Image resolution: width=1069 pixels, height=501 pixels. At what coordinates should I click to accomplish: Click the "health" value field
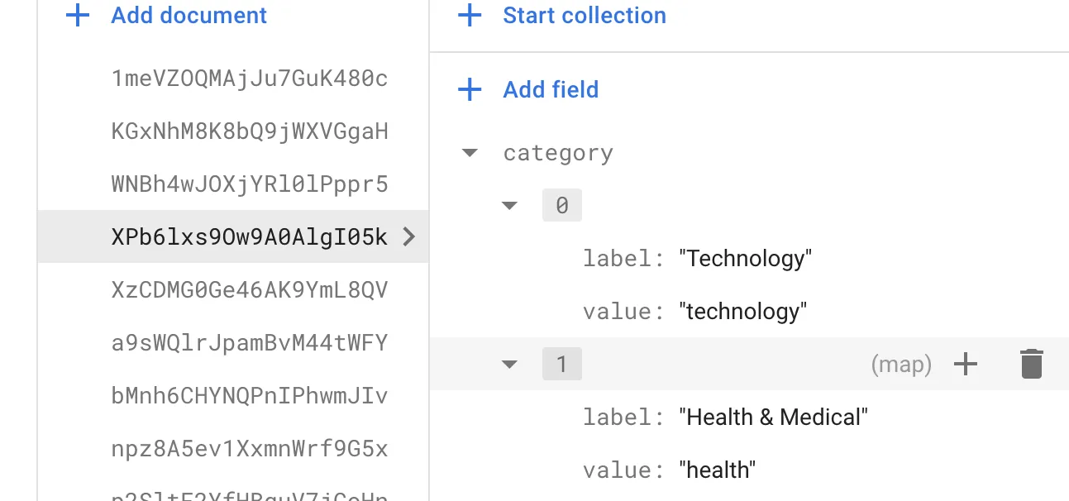717,470
